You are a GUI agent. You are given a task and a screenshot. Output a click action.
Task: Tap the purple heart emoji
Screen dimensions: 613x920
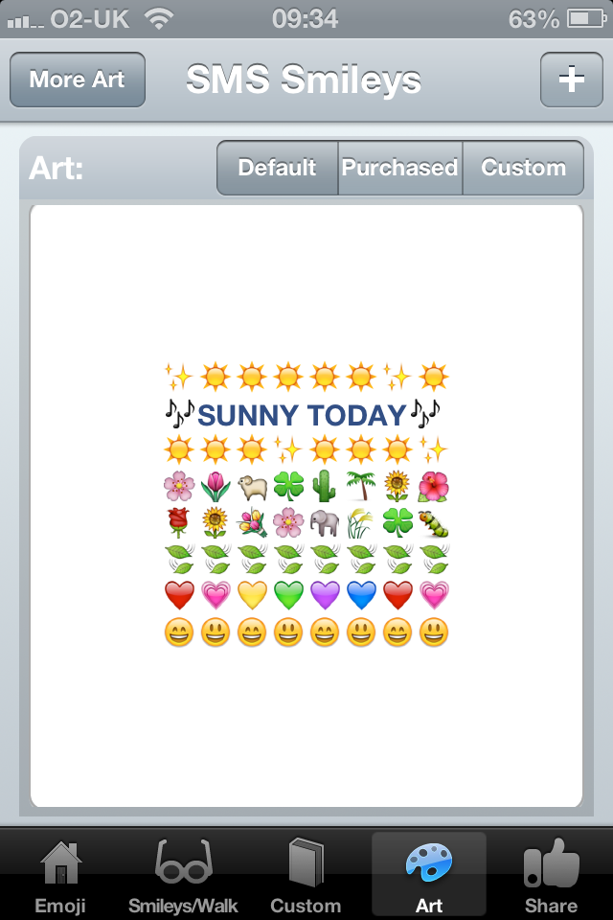[325, 595]
